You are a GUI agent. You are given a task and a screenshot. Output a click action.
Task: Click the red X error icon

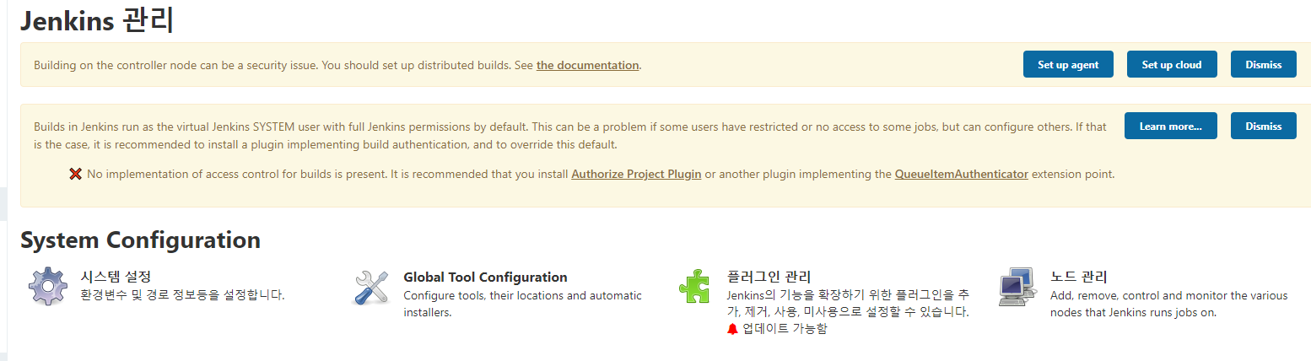pyautogui.click(x=75, y=174)
